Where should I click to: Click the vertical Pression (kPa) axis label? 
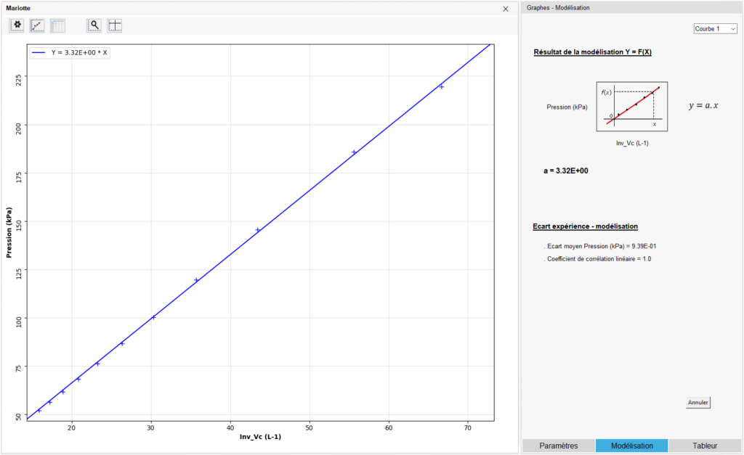[9, 233]
